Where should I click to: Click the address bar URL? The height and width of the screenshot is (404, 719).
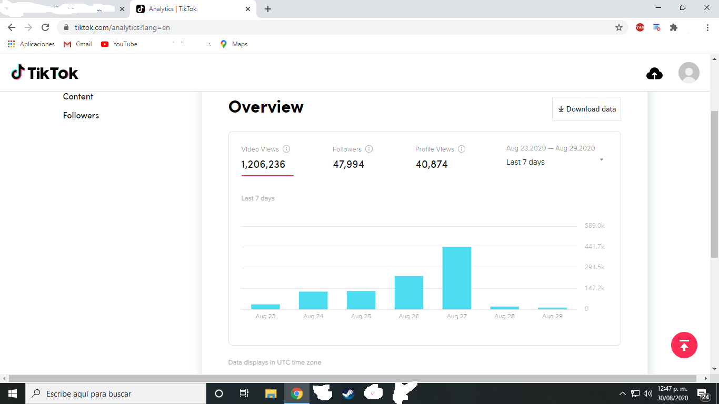tap(122, 27)
